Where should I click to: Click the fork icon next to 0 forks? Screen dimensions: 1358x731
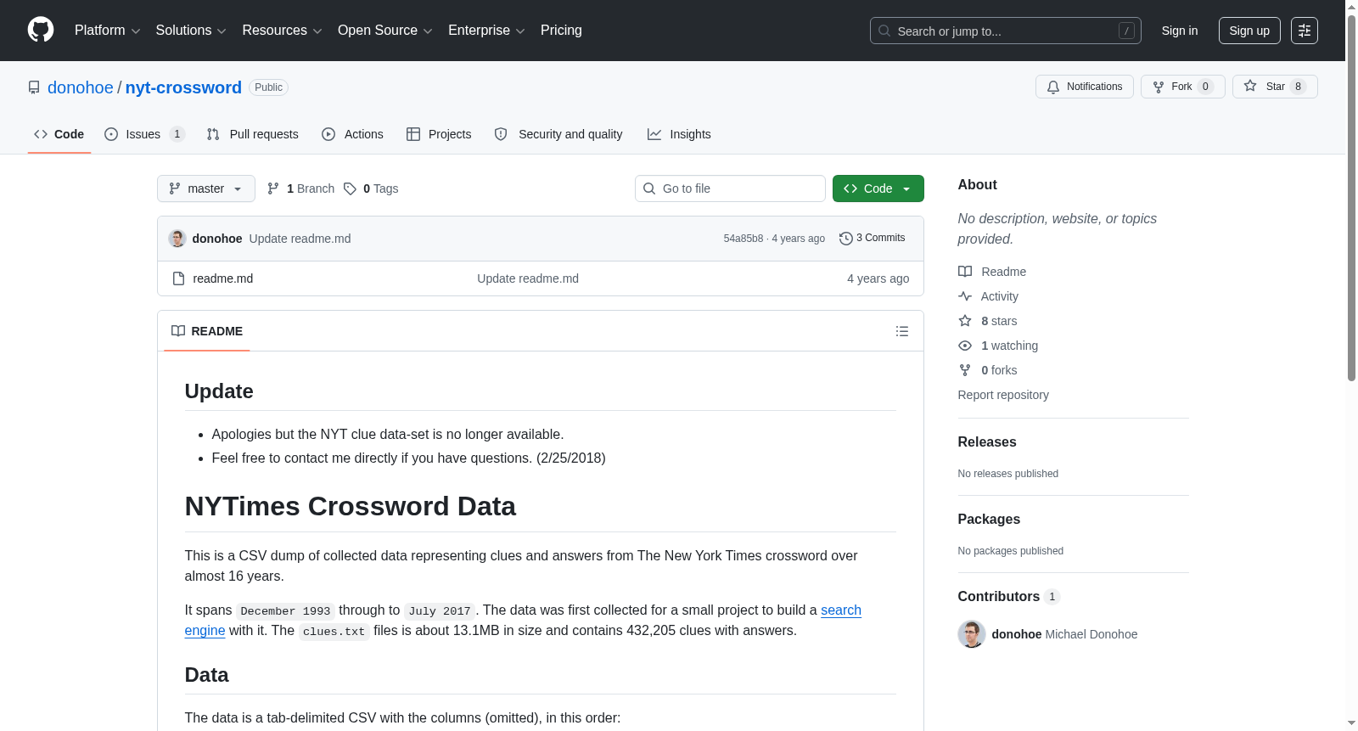pos(965,370)
